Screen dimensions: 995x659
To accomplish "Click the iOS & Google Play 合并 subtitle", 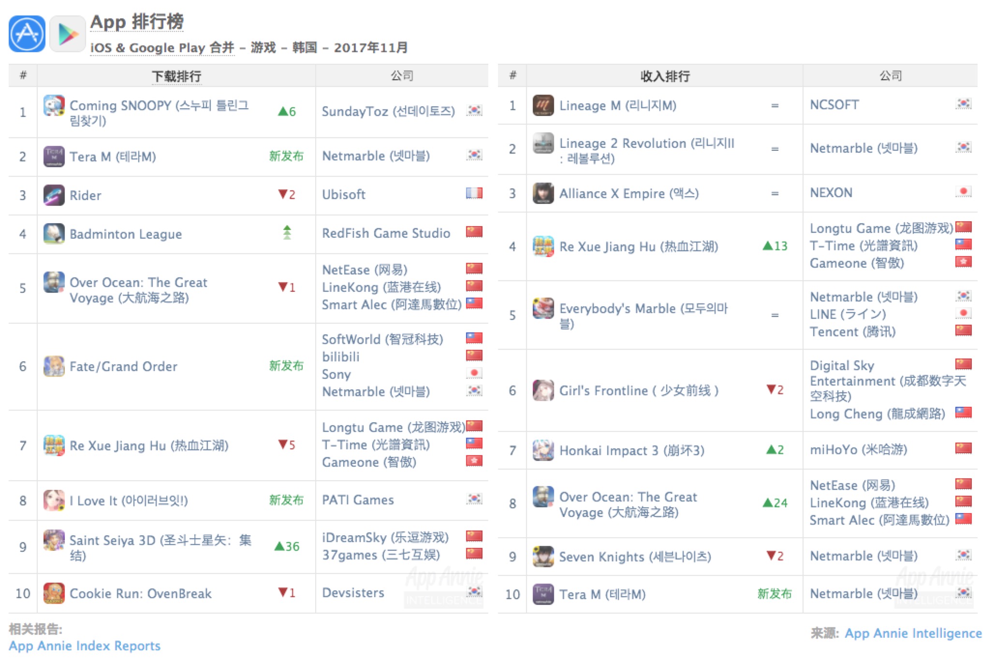I will point(162,48).
